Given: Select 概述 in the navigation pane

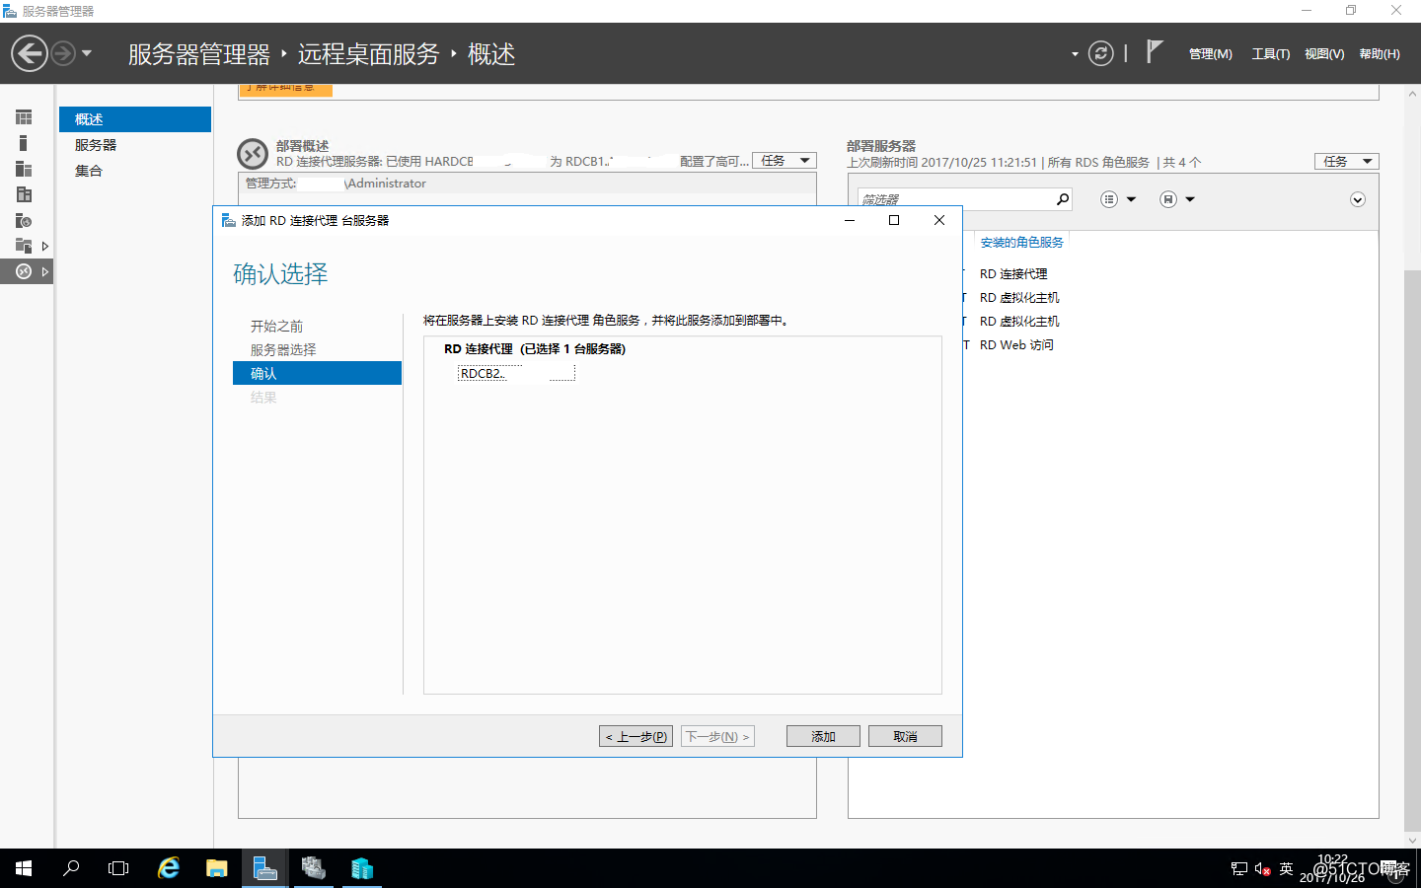Looking at the screenshot, I should point(135,119).
